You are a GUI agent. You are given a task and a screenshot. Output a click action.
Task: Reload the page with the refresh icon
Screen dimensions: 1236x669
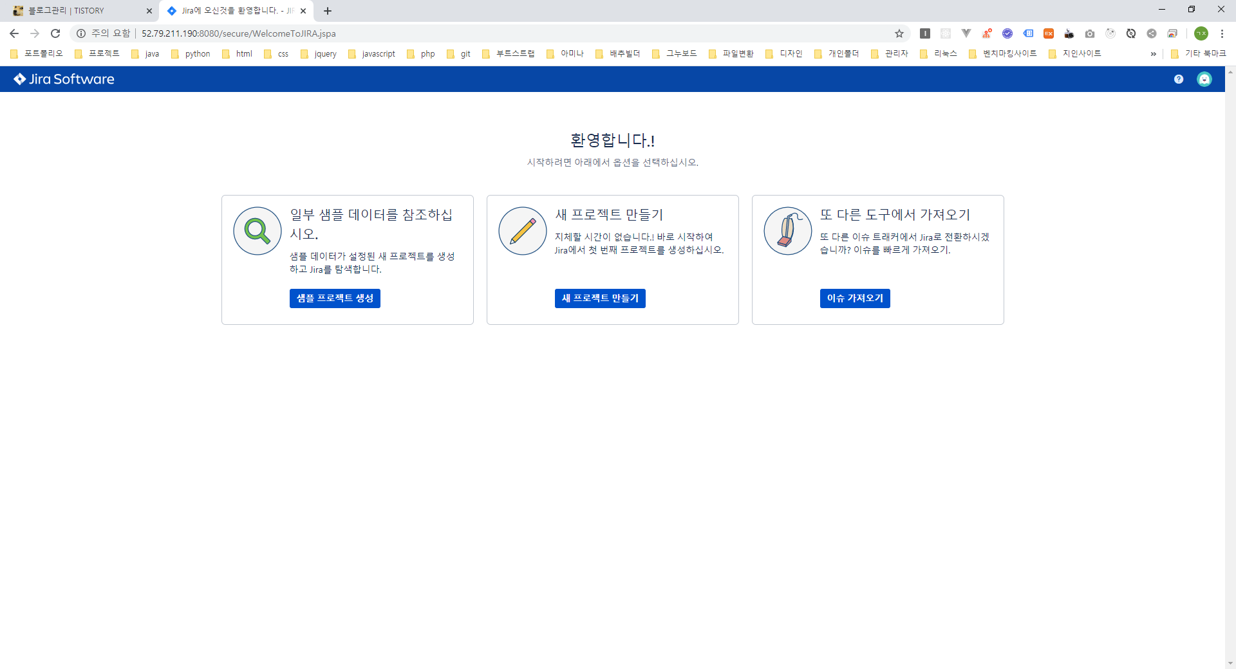point(55,33)
